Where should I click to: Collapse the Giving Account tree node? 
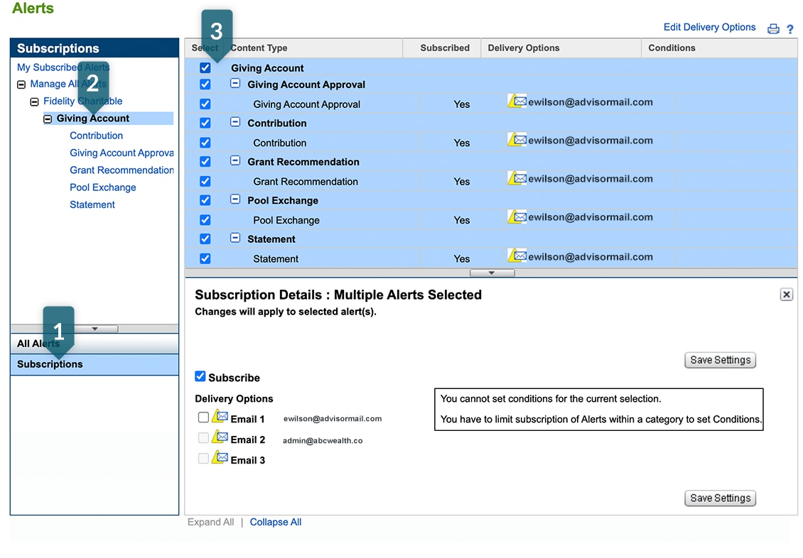48,119
